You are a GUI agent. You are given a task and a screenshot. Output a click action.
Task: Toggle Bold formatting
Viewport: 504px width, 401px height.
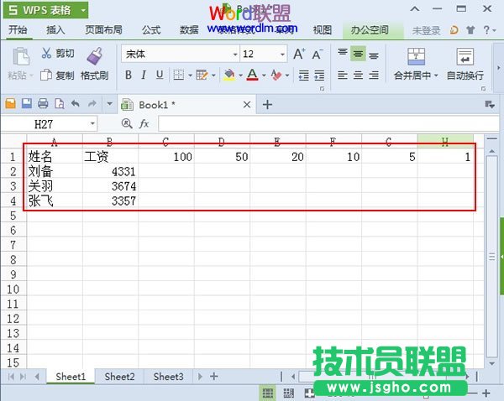click(129, 76)
